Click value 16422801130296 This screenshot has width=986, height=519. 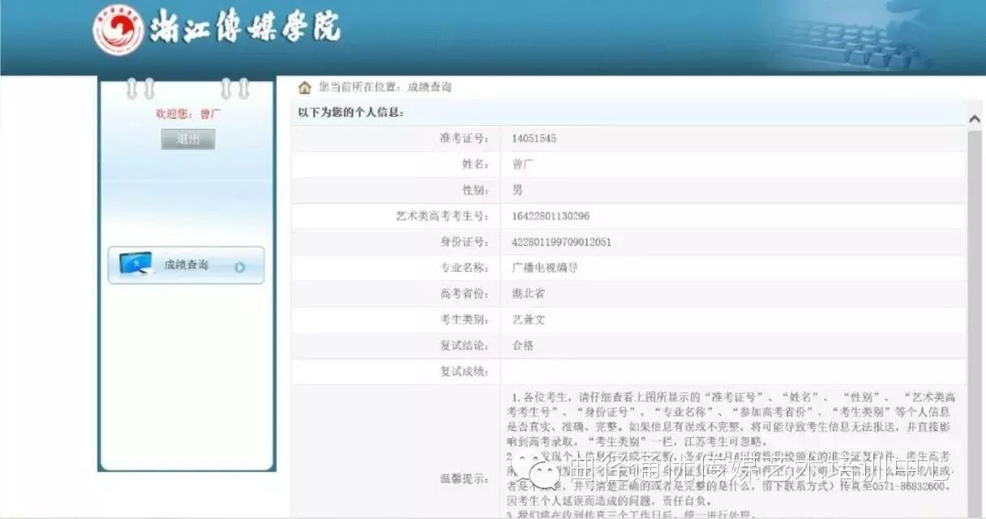551,217
